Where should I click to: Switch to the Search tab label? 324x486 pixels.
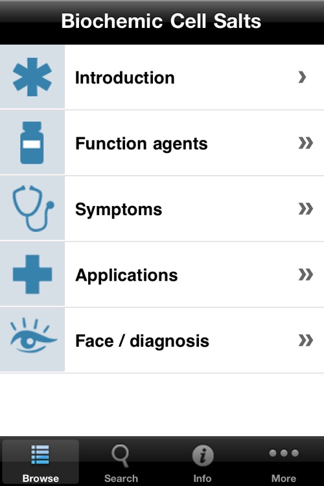tap(121, 478)
